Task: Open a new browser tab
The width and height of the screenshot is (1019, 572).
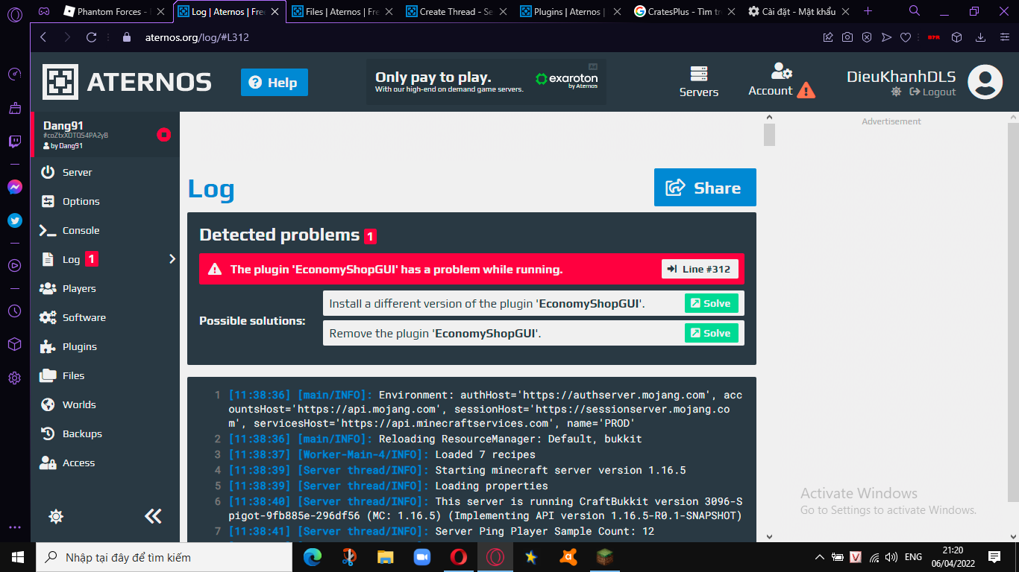Action: (868, 11)
